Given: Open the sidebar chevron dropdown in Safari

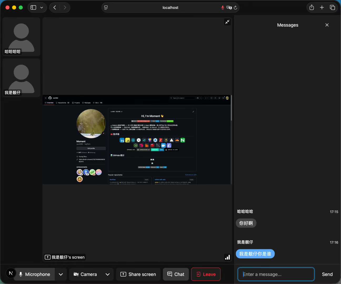Looking at the screenshot, I should click(42, 7).
